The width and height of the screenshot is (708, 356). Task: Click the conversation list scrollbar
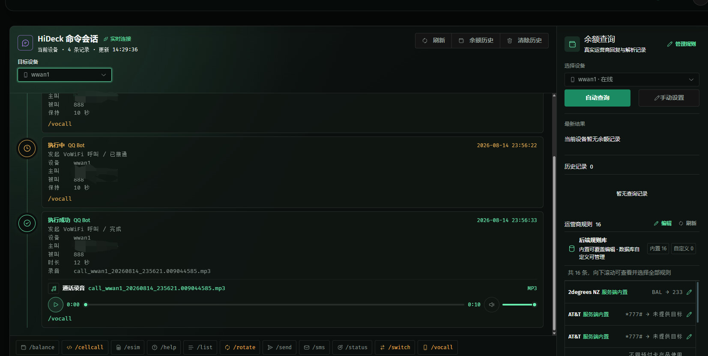554,244
